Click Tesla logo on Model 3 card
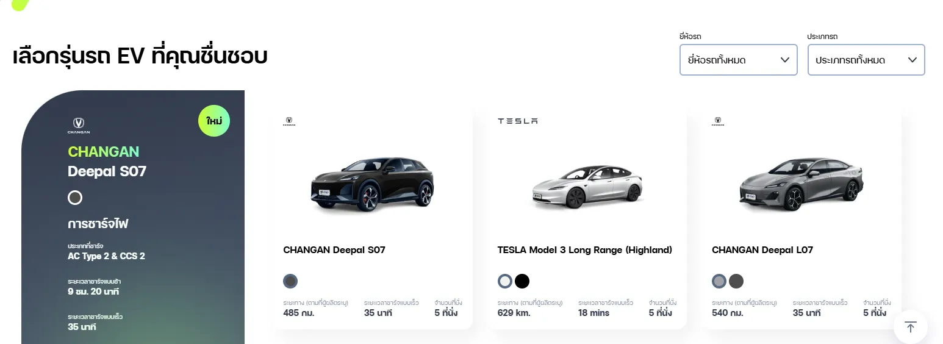943x344 pixels. point(517,121)
